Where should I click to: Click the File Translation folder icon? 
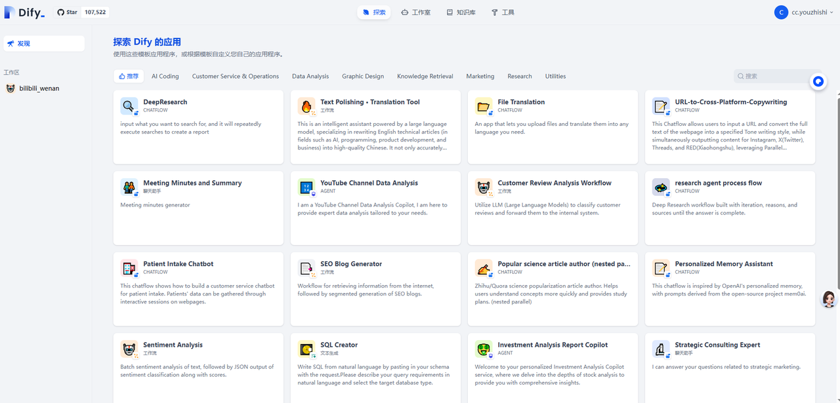[x=483, y=106]
